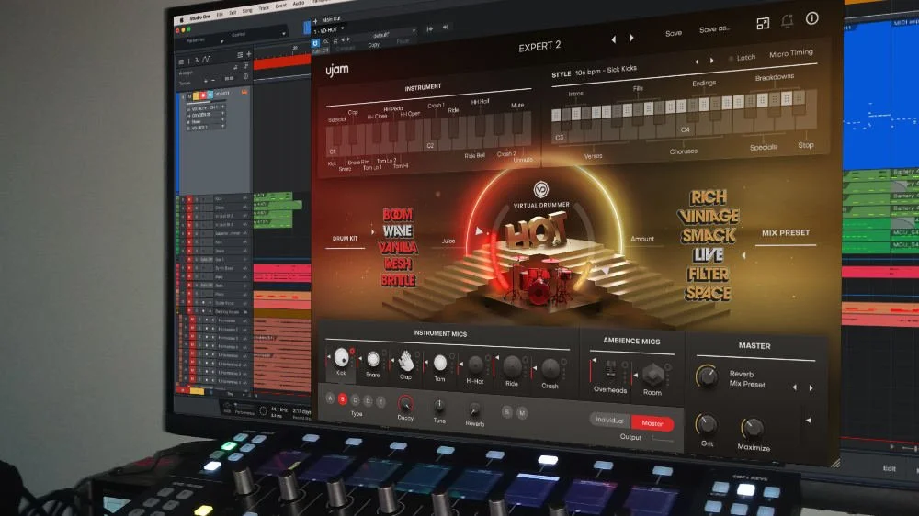The height and width of the screenshot is (516, 919).
Task: Click the Save as.. button
Action: tap(714, 29)
